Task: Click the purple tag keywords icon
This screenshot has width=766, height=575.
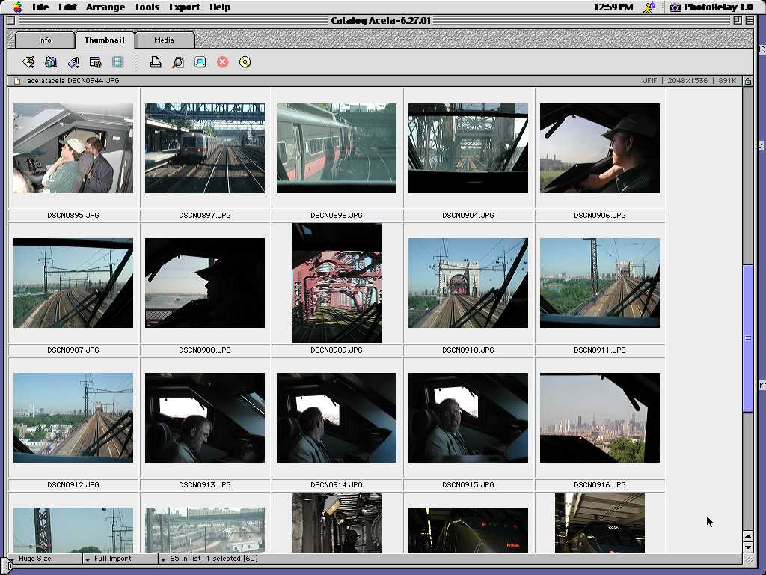Action: 73,62
